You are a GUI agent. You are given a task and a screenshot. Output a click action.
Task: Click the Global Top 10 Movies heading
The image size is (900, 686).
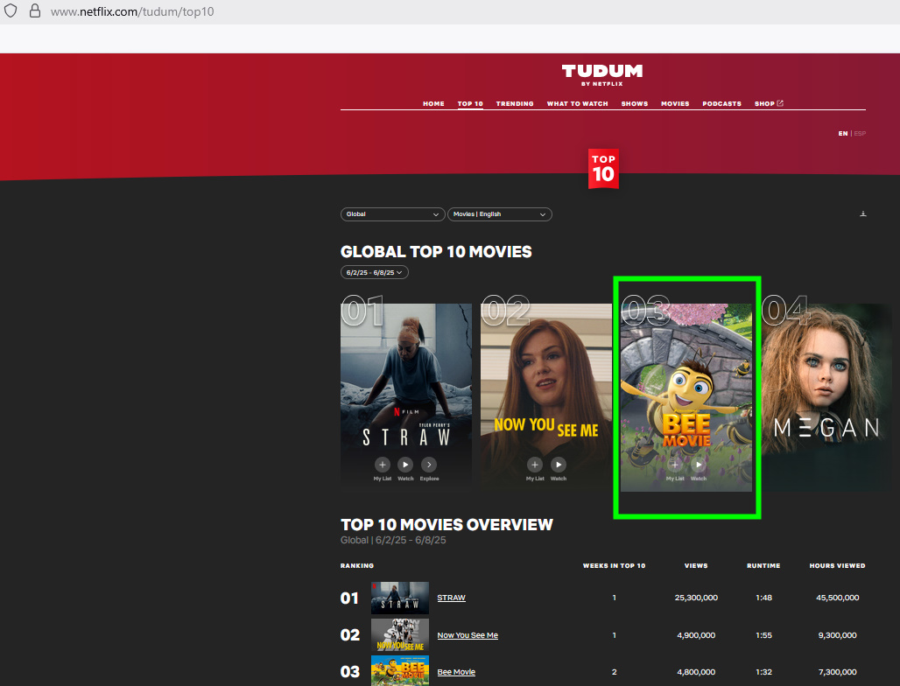[x=436, y=252]
